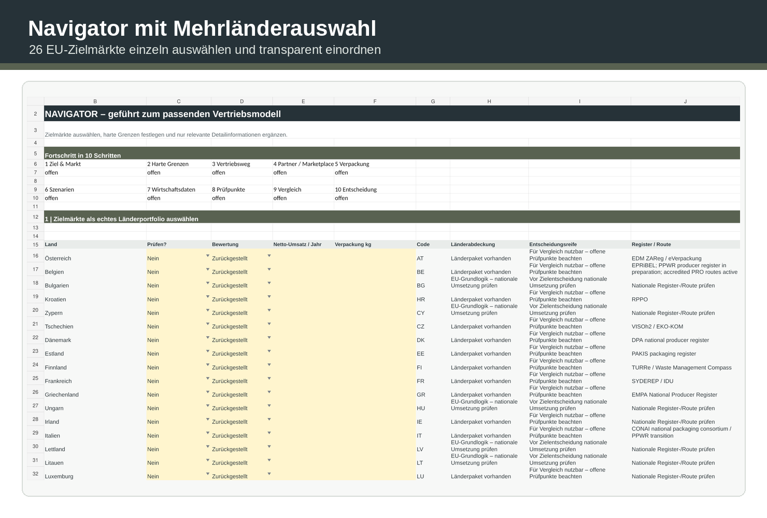767x518 pixels.
Task: Click 'Land' column heading cell
Action: pos(95,244)
